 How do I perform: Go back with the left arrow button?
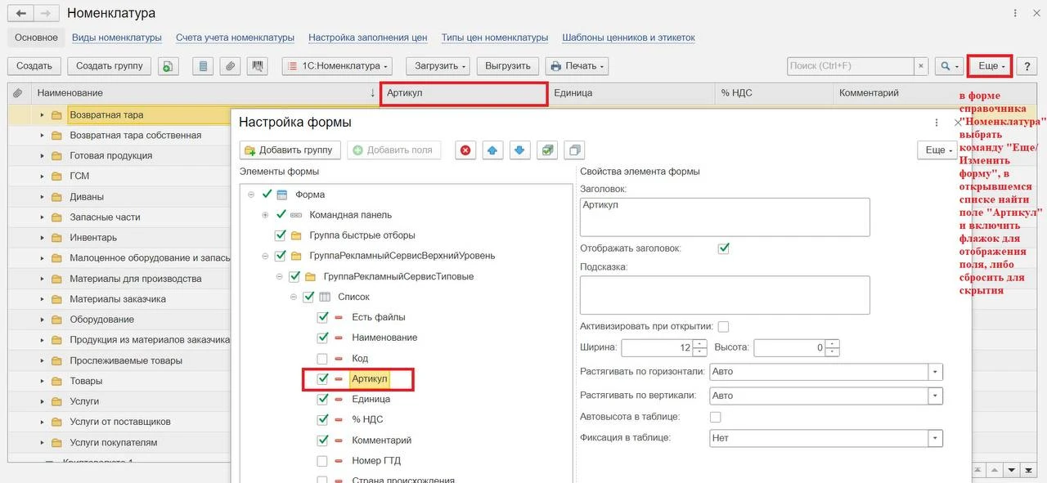click(x=20, y=14)
